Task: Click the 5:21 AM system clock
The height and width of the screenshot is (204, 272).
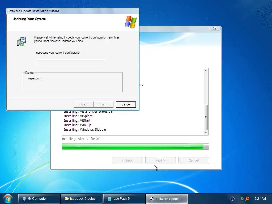Action: 260,199
